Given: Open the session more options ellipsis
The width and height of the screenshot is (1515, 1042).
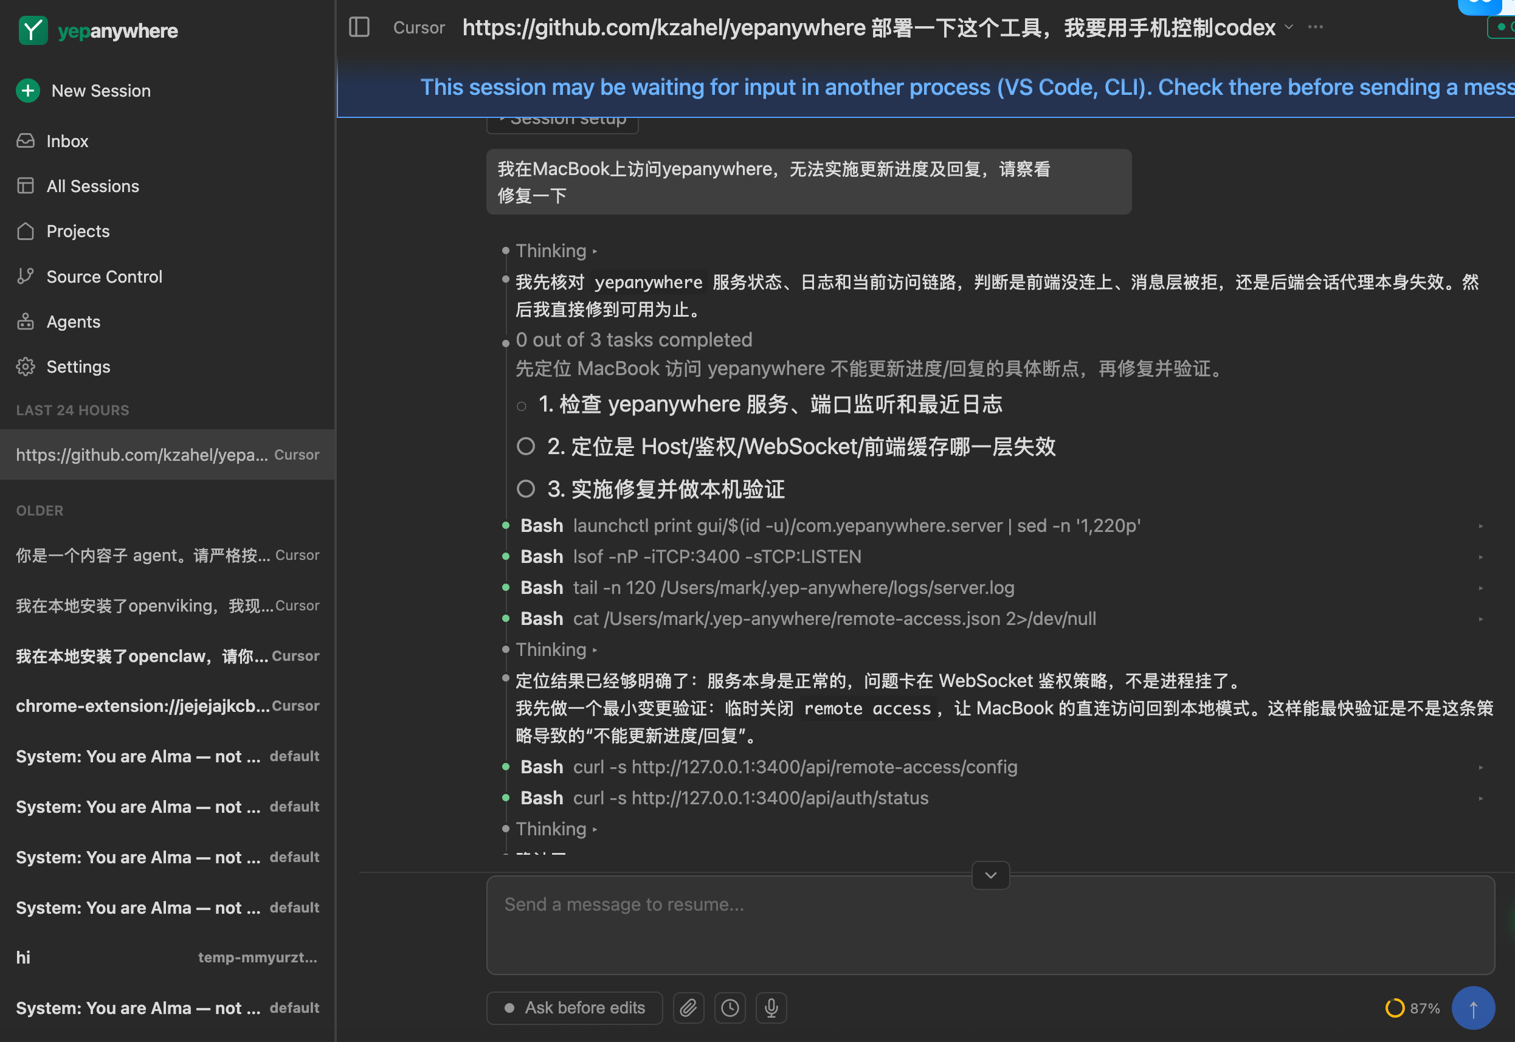Looking at the screenshot, I should pos(1315,27).
